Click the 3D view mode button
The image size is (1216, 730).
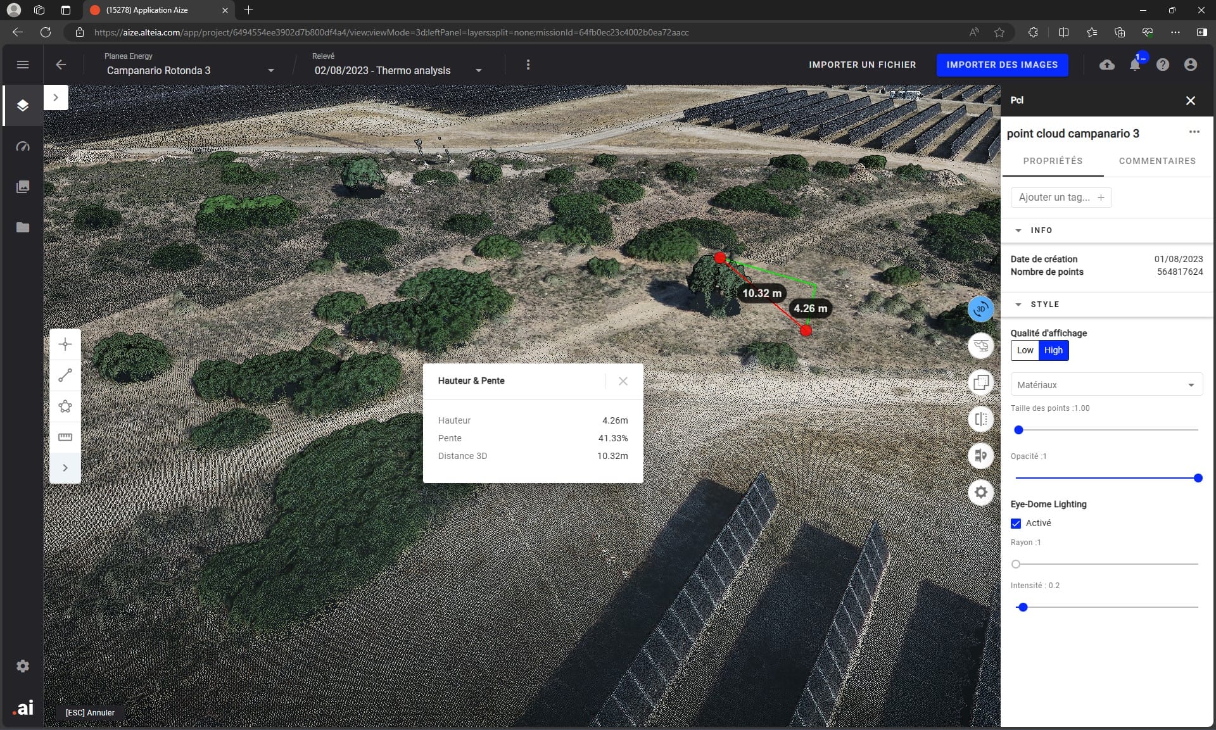tap(980, 309)
